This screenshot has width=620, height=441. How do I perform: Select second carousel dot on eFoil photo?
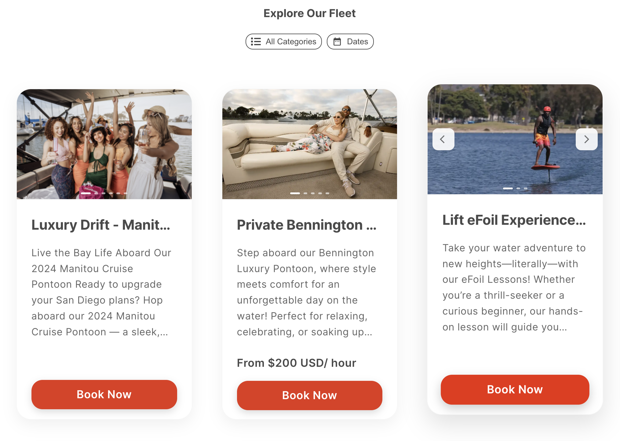pyautogui.click(x=518, y=188)
